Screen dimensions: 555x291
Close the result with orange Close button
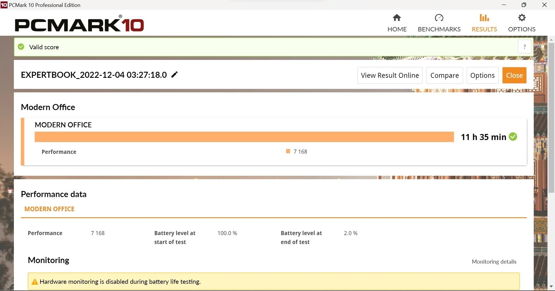point(515,75)
